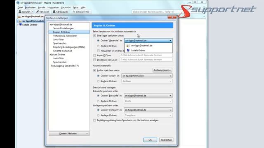The height and width of the screenshot is (148, 264).
Task: Click the sn-tipps@hotmail.de account icon in folder pane
Action: coord(20,21)
